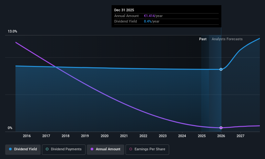
Task: Click the Past label on chart
Action: 203,39
